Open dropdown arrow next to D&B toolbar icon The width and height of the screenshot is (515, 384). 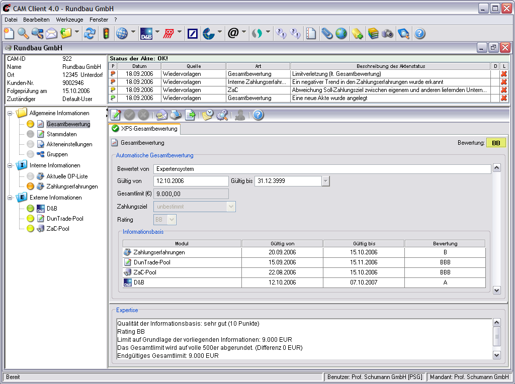157,32
